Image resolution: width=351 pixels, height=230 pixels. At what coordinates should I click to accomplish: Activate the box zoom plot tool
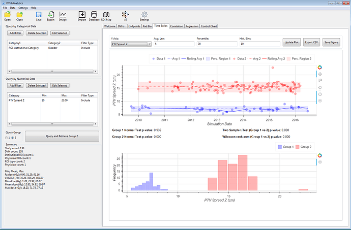click(319, 81)
